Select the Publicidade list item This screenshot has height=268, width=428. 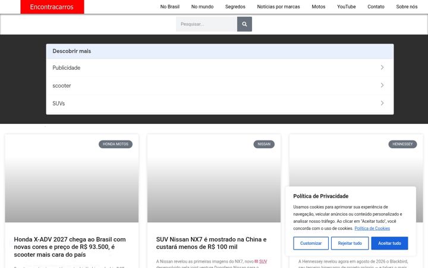220,67
